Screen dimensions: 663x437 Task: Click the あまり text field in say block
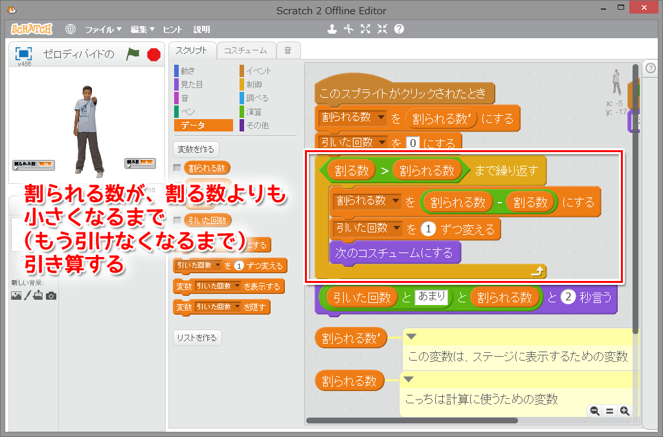431,297
